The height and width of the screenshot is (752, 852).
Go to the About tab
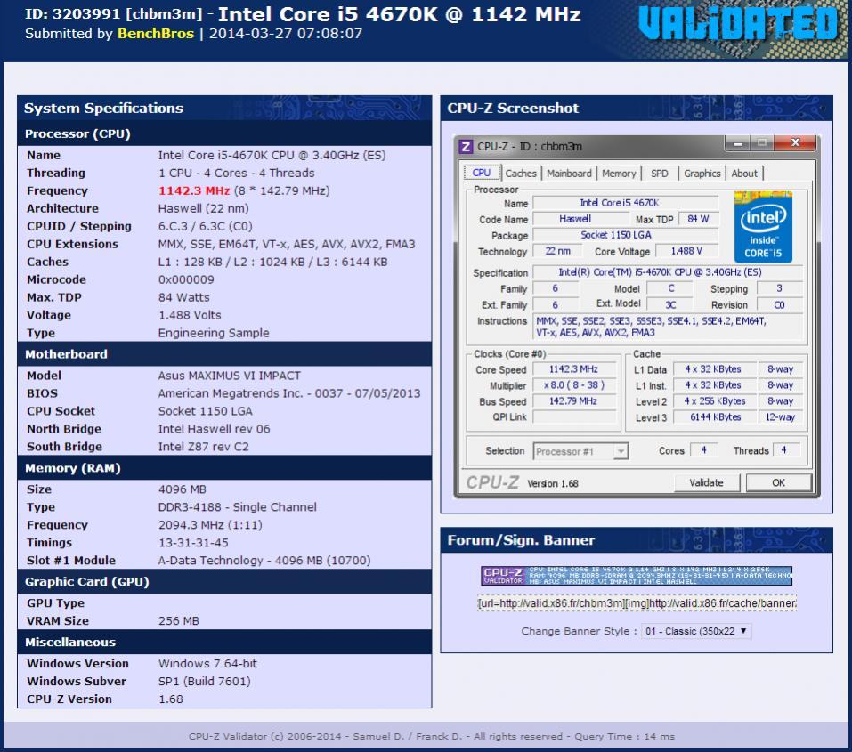pyautogui.click(x=744, y=174)
